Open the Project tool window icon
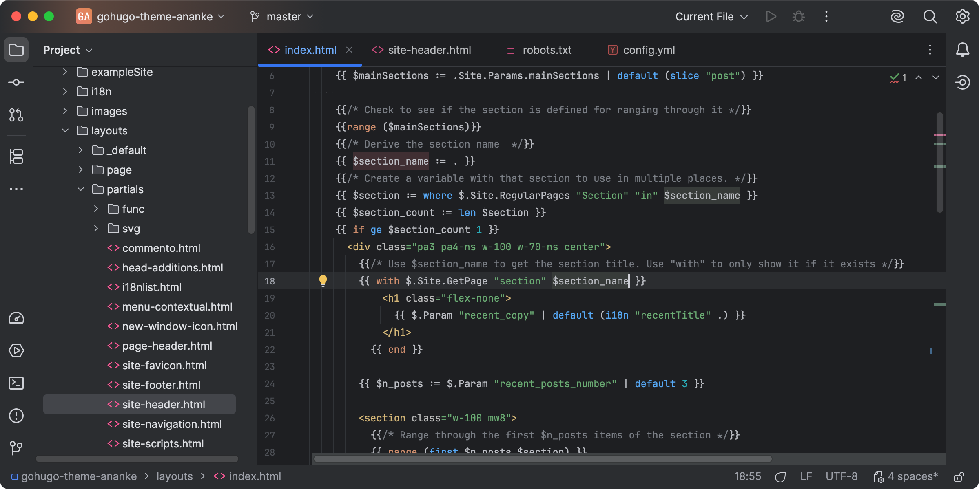979x489 pixels. click(16, 50)
